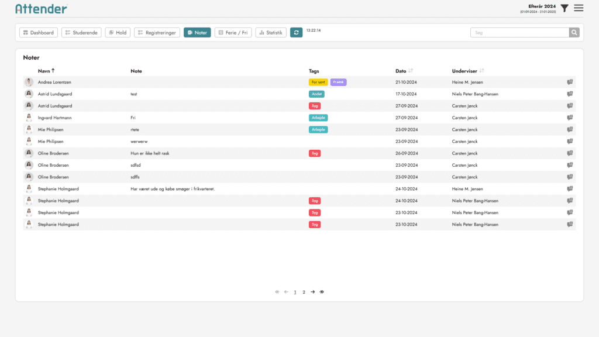Open the hamburger menu
The image size is (599, 337).
click(x=579, y=8)
